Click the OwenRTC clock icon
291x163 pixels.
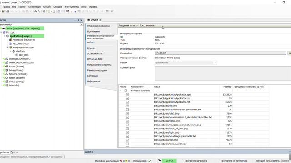(x=7, y=59)
